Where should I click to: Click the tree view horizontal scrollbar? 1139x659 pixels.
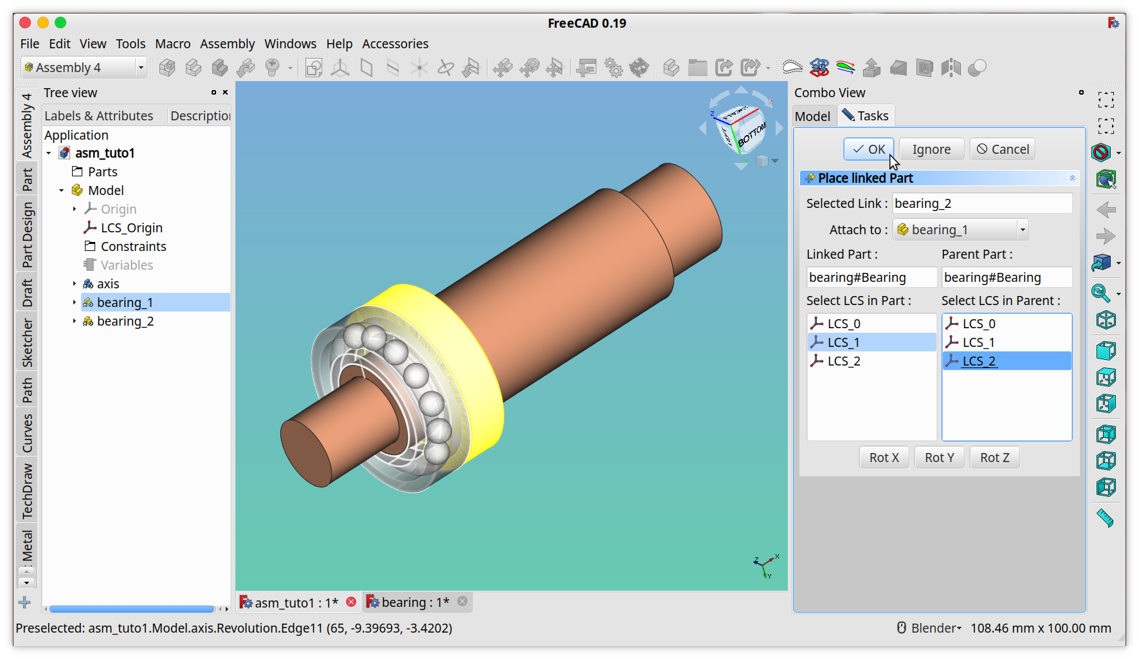tap(132, 609)
